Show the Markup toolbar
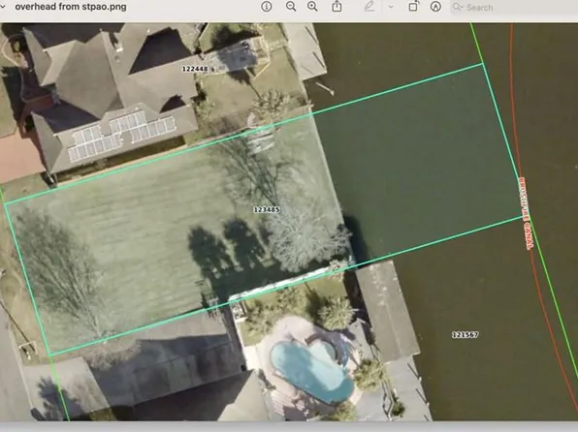 (435, 6)
